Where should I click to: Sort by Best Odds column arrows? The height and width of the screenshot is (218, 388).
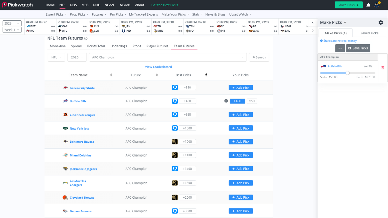click(x=206, y=75)
